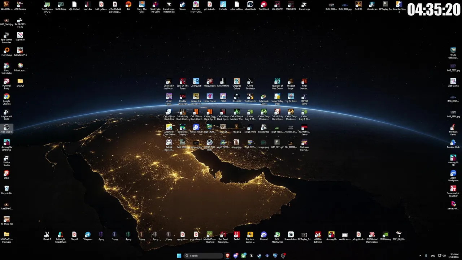The image size is (462, 260).
Task: Select the Superball desktop icon
Action: [20, 36]
